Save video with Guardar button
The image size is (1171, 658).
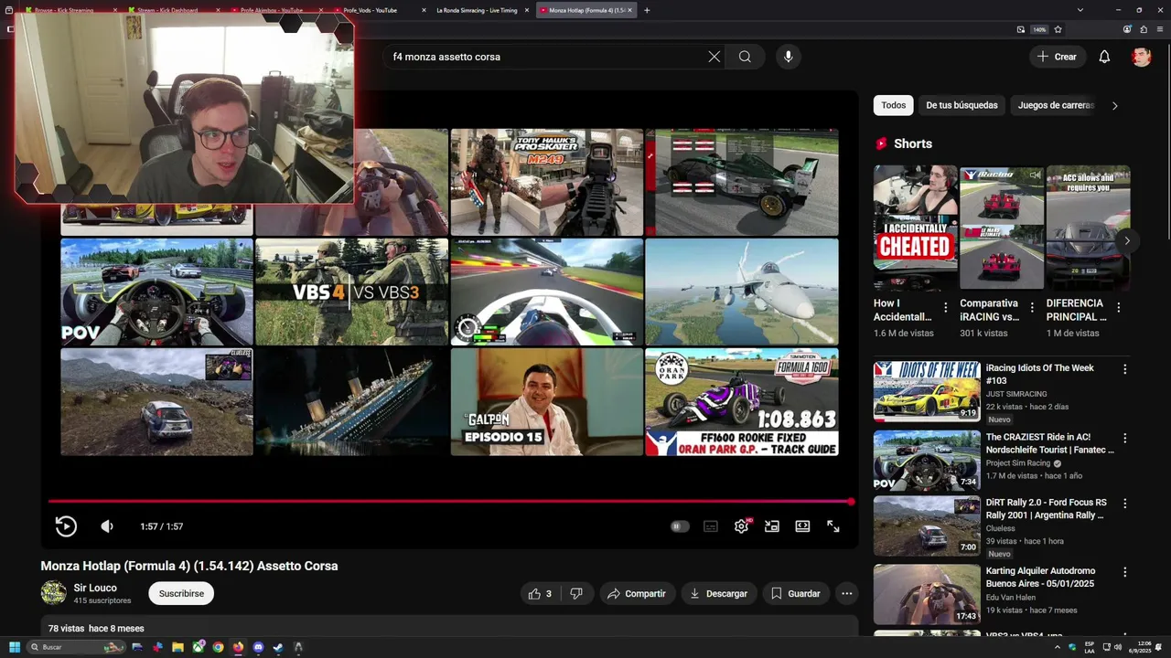(796, 594)
